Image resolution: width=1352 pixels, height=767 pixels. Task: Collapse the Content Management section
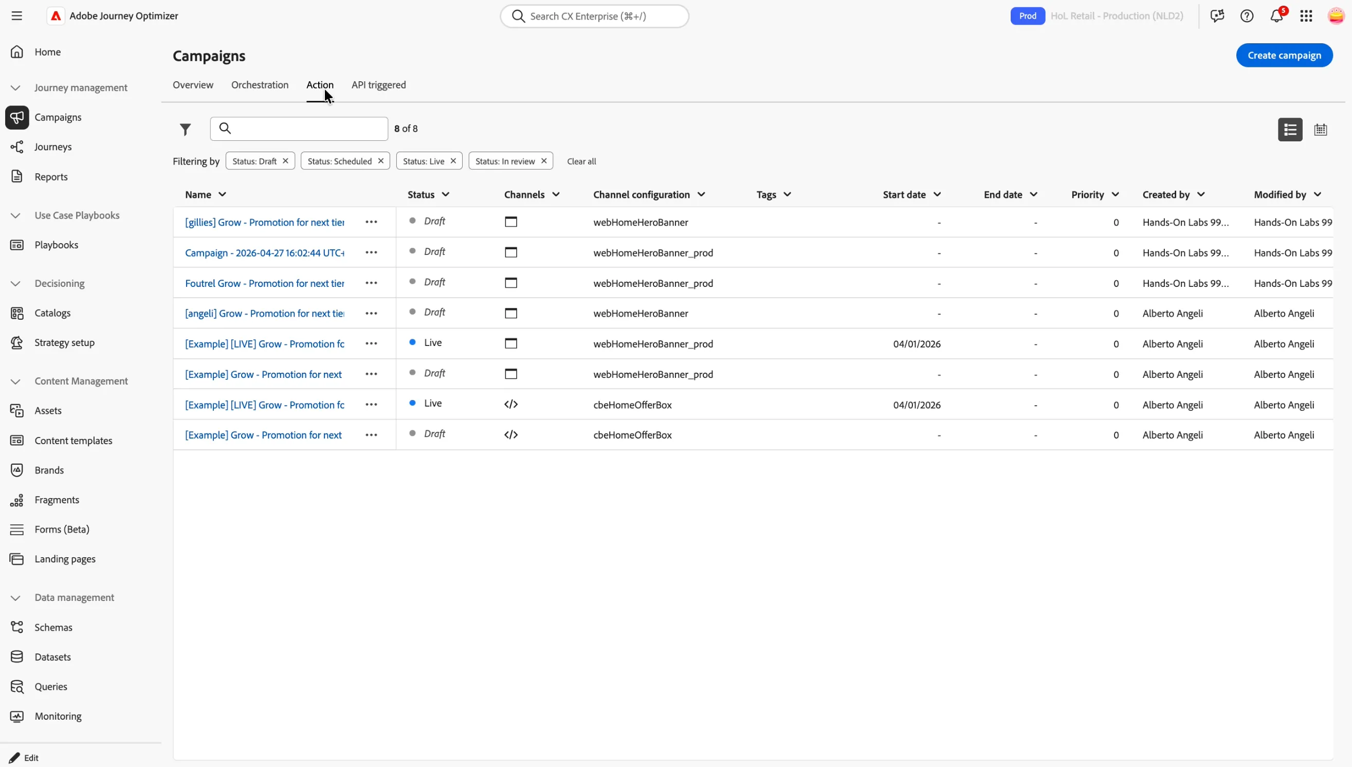pyautogui.click(x=16, y=381)
